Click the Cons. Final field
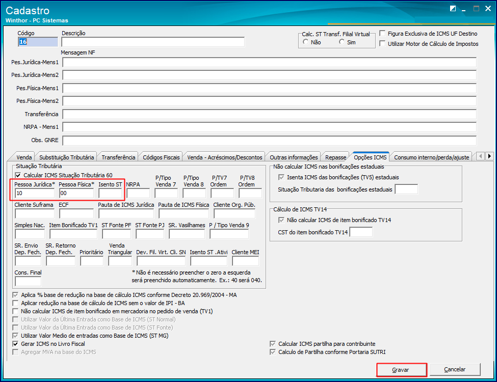This screenshot has height=382, width=497. (28, 281)
